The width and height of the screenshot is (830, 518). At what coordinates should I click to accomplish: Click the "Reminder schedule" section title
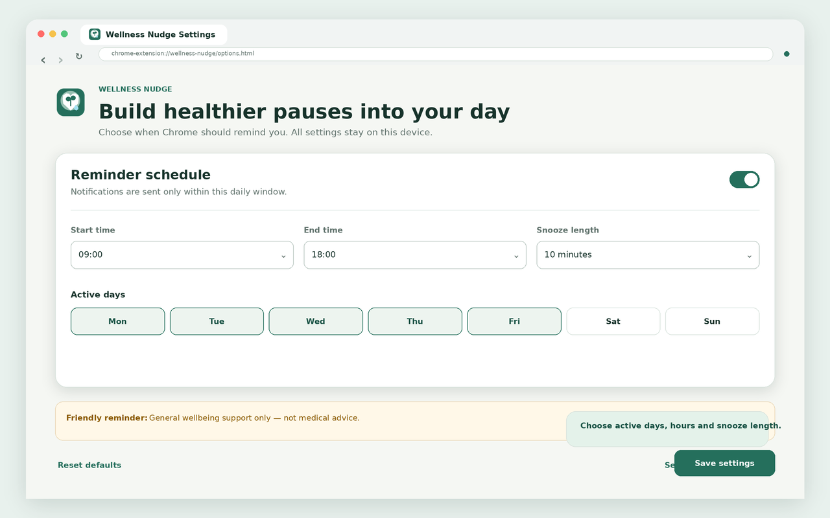pyautogui.click(x=141, y=175)
